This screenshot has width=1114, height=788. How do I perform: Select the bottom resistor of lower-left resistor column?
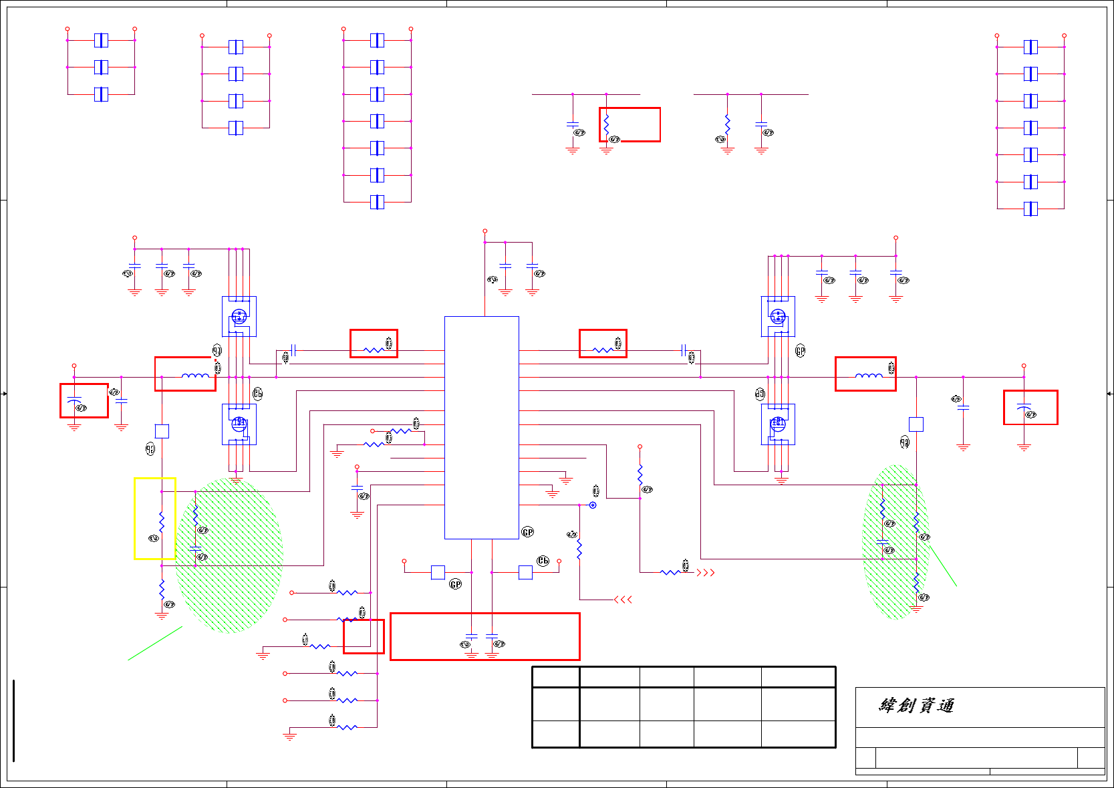(347, 727)
